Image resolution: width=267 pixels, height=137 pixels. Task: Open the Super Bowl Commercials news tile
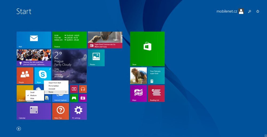point(105,40)
